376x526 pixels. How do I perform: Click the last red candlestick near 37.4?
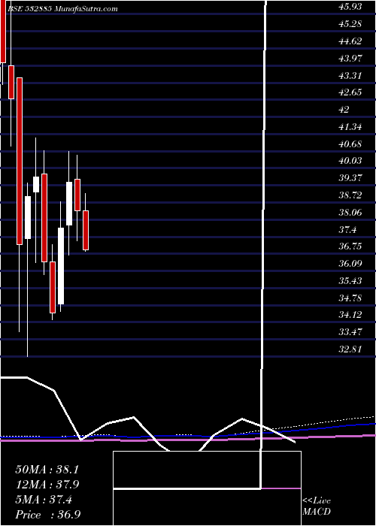(86, 231)
